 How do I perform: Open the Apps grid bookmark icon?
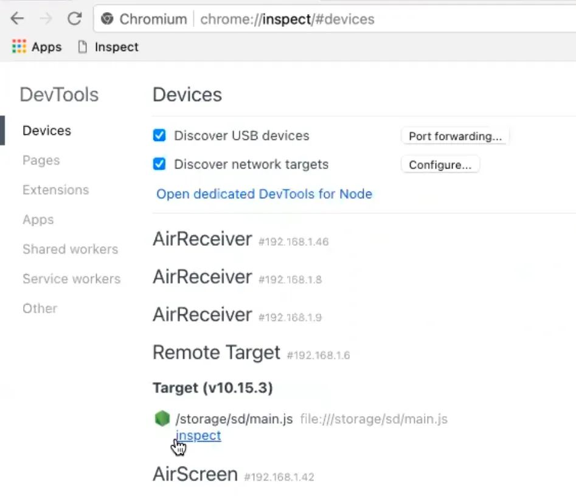19,47
